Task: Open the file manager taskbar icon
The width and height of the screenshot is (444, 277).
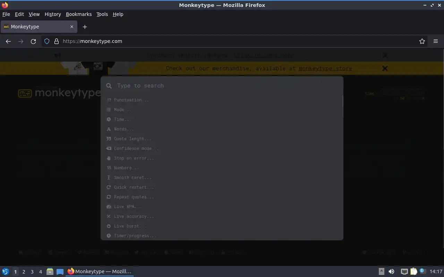Action: 50,271
